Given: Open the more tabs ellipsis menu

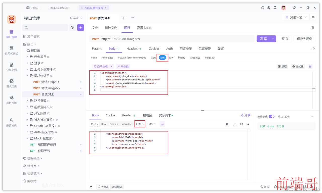Looking at the screenshot, I should (x=132, y=18).
